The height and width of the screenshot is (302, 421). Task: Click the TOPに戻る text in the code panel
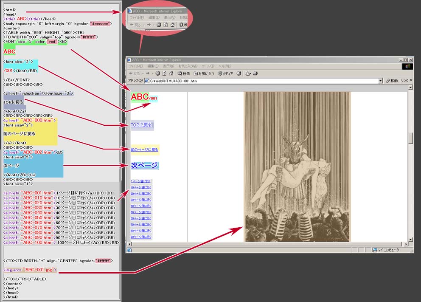pyautogui.click(x=14, y=102)
